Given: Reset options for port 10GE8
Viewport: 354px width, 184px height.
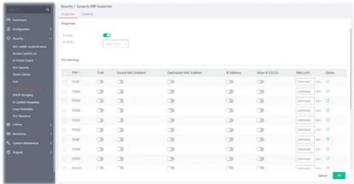Looking at the screenshot, I should click(x=328, y=149).
